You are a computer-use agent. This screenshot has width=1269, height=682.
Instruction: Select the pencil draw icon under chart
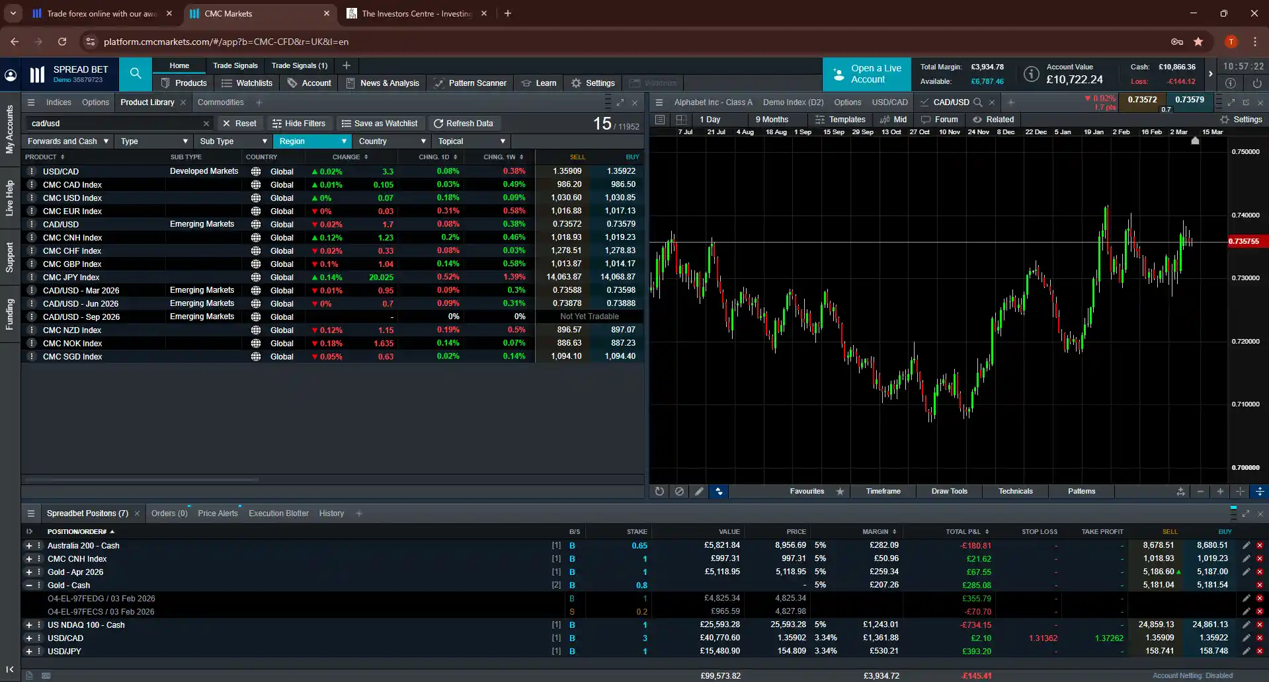coord(699,491)
